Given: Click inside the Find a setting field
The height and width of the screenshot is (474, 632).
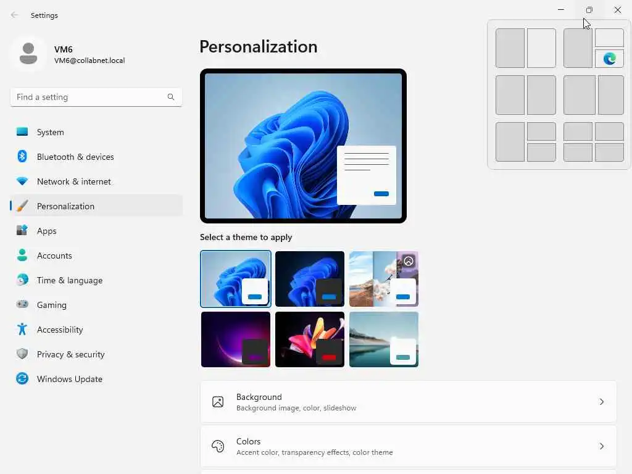Looking at the screenshot, I should [96, 97].
